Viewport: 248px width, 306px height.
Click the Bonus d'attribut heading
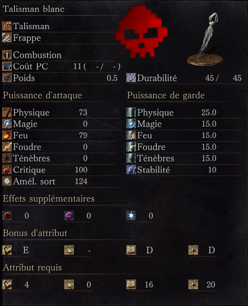pyautogui.click(x=35, y=233)
